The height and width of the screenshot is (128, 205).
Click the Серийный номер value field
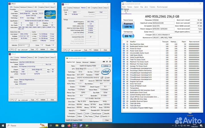pos(163,23)
